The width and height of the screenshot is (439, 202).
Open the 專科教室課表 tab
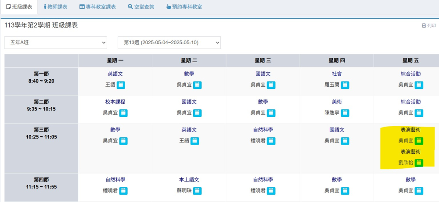[97, 7]
